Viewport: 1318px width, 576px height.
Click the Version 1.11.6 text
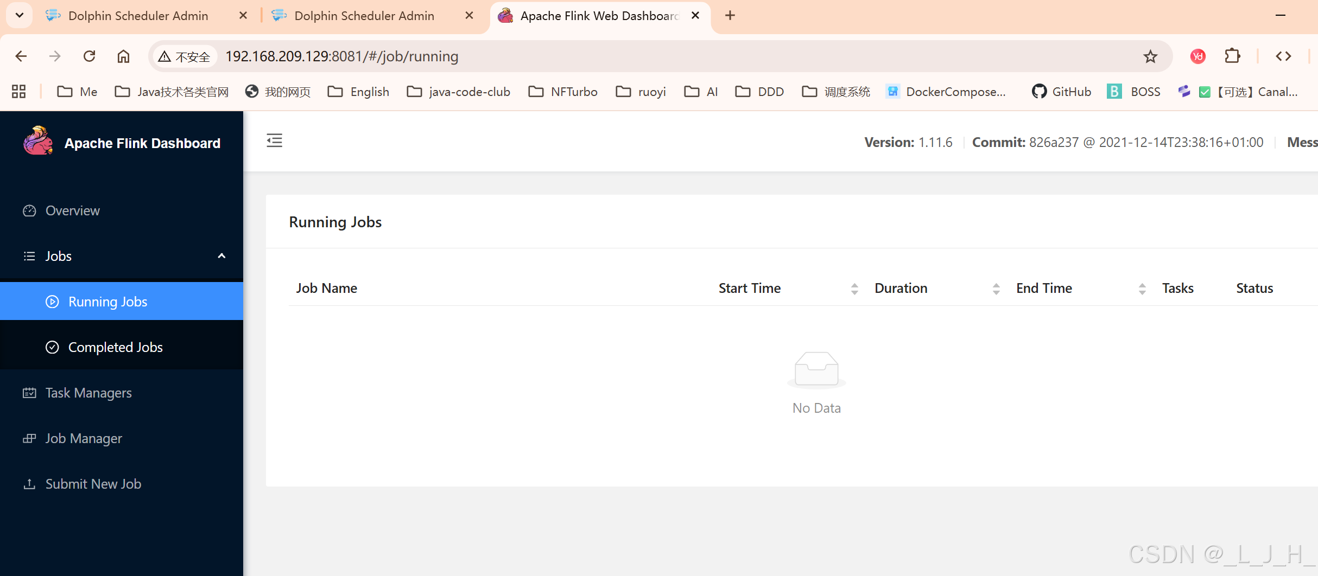click(908, 142)
